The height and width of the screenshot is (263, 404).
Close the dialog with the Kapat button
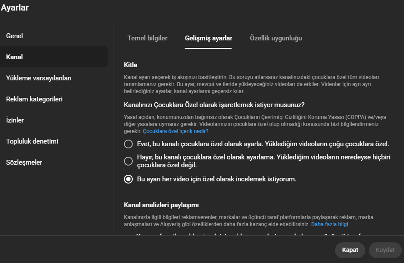click(x=349, y=250)
